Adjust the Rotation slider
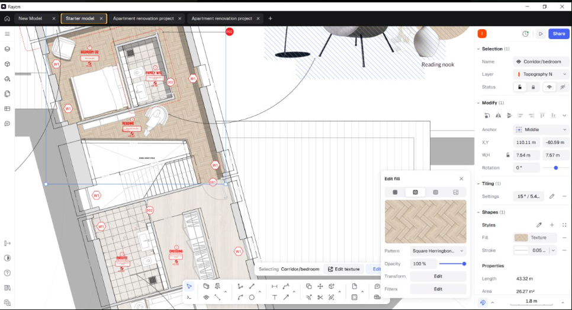Viewport: 572px width, 310px height. tap(555, 168)
